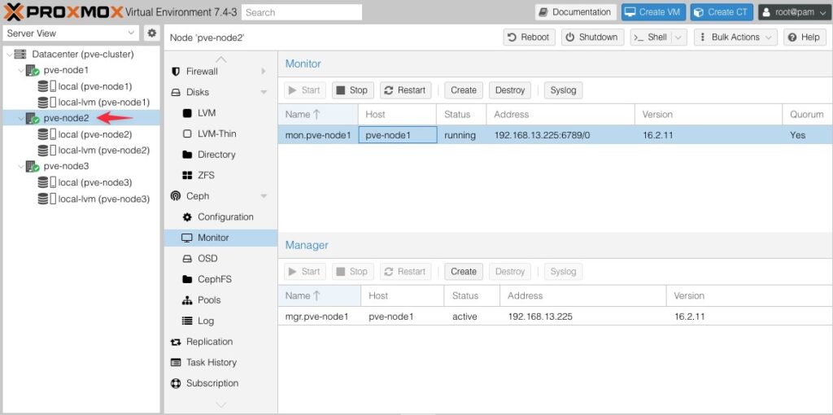Screen dimensions: 833x415
Task: Click the Subscription lifebuoy icon
Action: click(176, 383)
